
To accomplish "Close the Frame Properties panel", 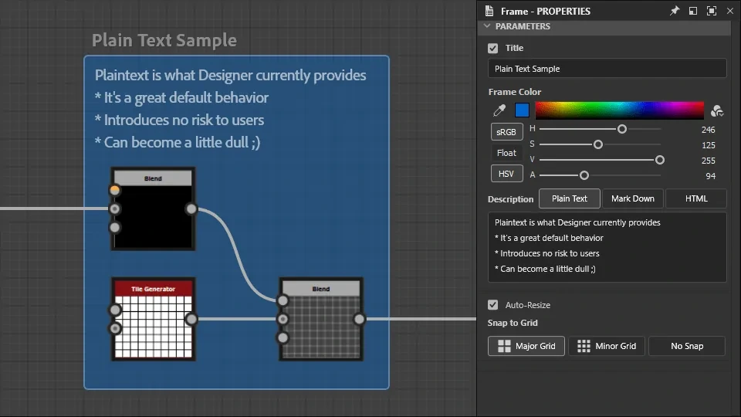I will (730, 11).
